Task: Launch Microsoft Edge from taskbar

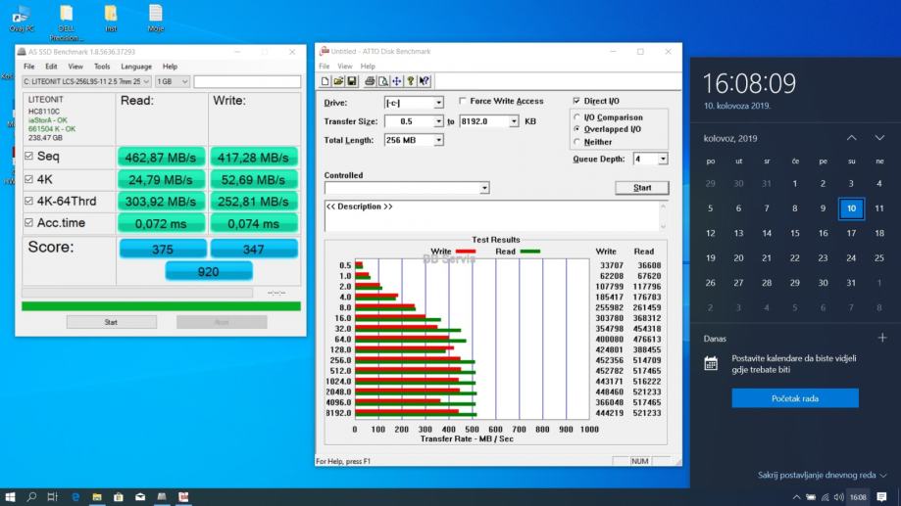Action: [75, 497]
